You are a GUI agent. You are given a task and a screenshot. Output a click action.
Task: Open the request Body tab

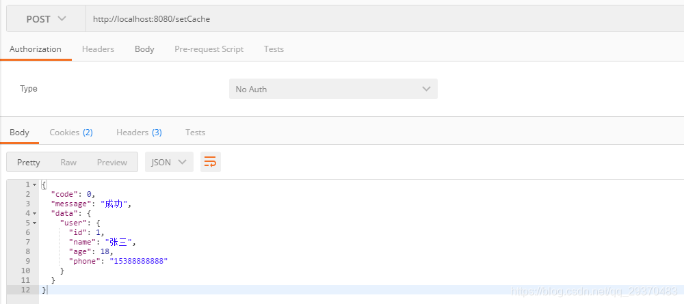coord(144,49)
